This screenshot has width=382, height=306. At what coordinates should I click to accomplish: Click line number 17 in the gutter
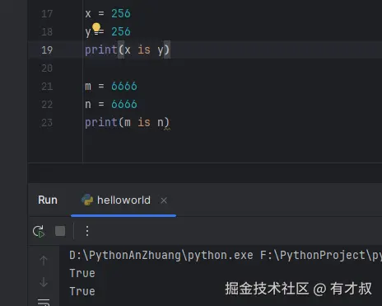click(47, 14)
